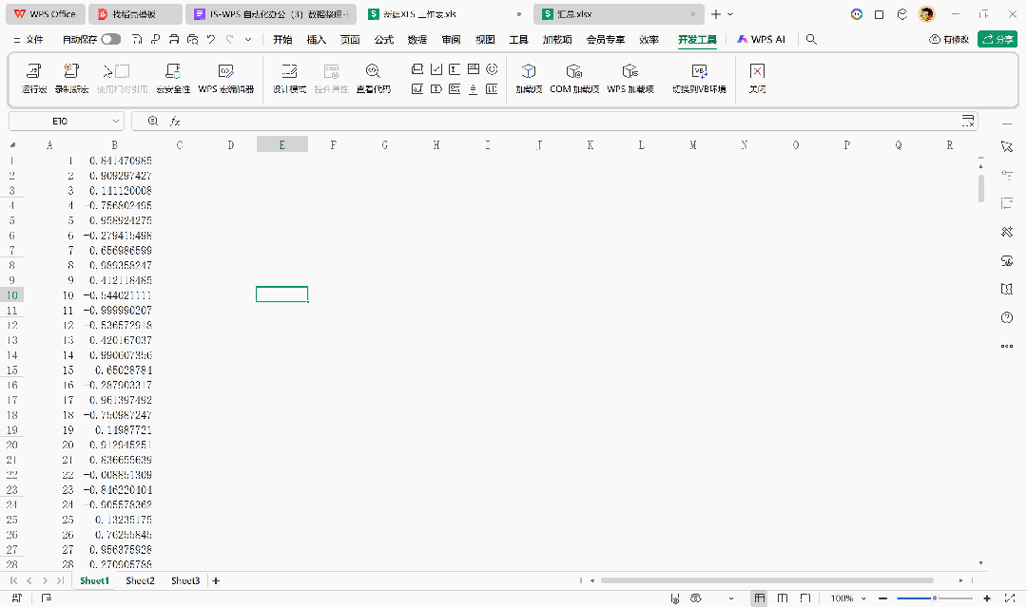The width and height of the screenshot is (1027, 607).
Task: Select the 运行宏 (Run Macro) tool
Action: point(32,76)
